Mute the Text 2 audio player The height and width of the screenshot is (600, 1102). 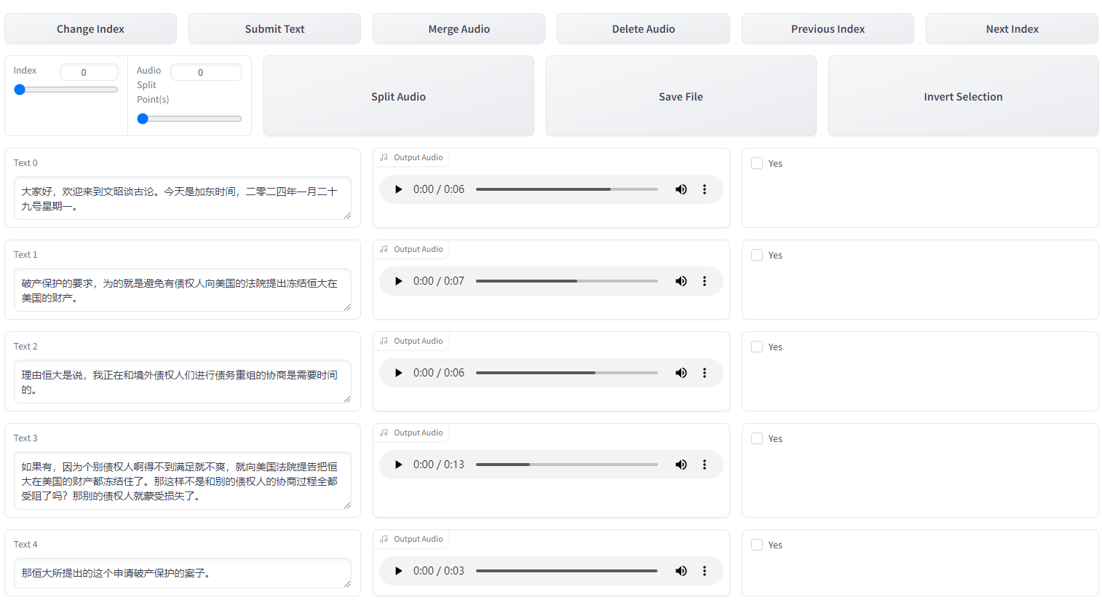(681, 373)
